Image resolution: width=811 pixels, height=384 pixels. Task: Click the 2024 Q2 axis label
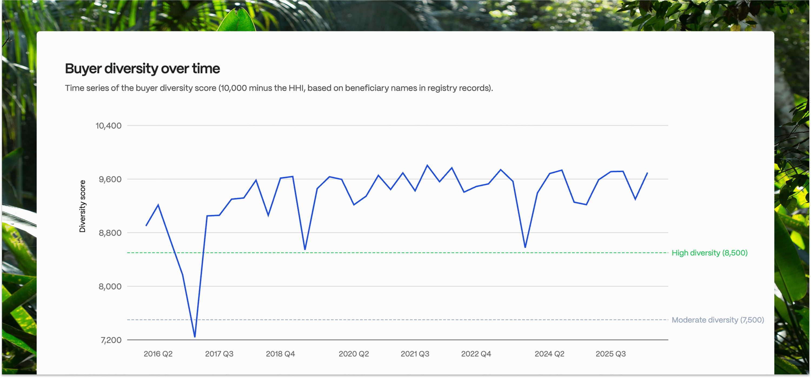tap(549, 354)
